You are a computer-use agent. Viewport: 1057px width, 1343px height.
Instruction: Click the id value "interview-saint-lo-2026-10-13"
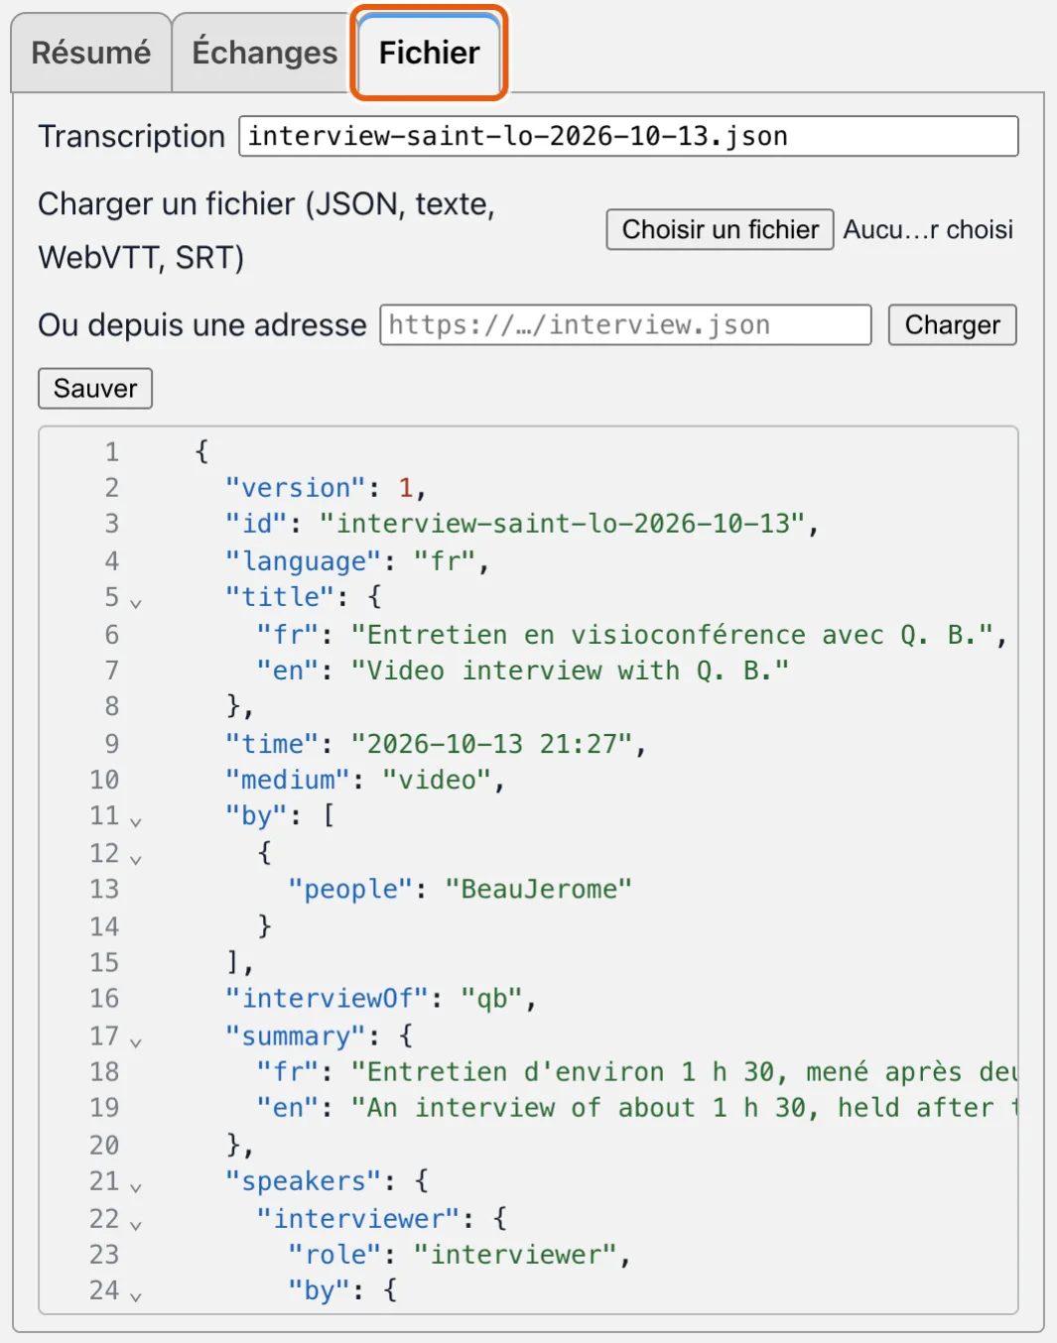click(562, 523)
